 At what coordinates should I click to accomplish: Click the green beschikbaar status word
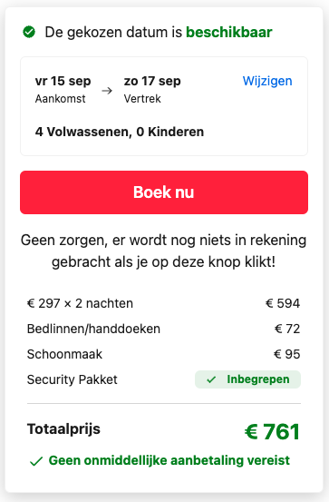point(229,32)
